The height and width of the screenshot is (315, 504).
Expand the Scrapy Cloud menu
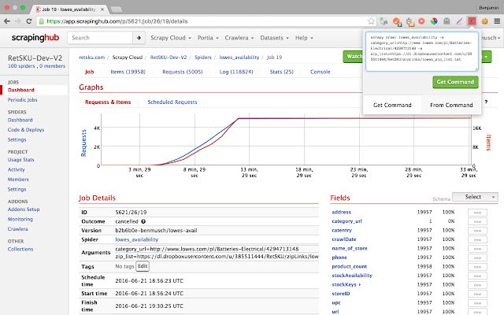[x=171, y=38]
